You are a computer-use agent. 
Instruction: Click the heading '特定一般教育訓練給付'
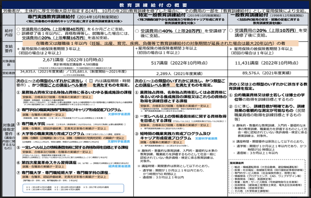point(162,15)
